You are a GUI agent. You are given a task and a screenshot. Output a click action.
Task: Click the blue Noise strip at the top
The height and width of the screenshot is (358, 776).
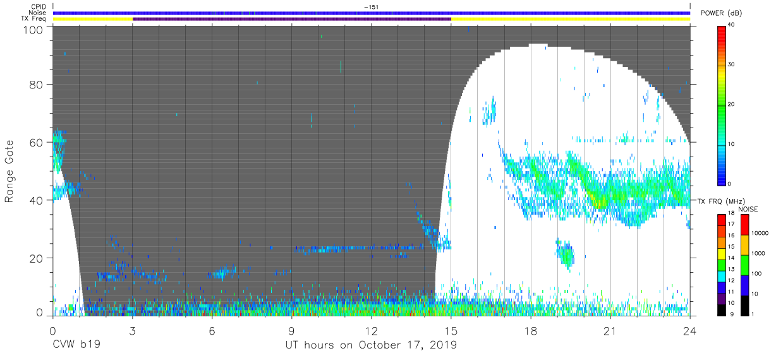point(372,13)
